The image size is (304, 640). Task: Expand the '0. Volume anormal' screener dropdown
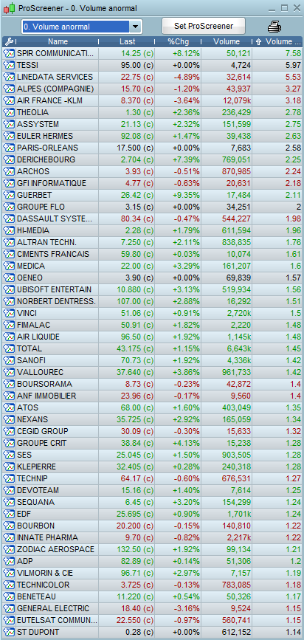(x=135, y=27)
